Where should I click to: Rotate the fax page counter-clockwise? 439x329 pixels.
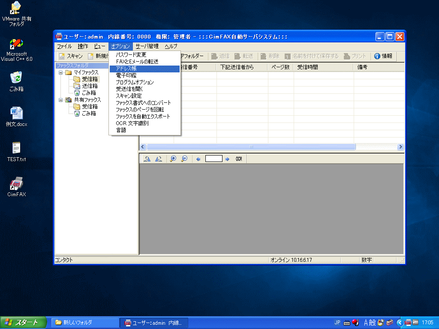147,159
